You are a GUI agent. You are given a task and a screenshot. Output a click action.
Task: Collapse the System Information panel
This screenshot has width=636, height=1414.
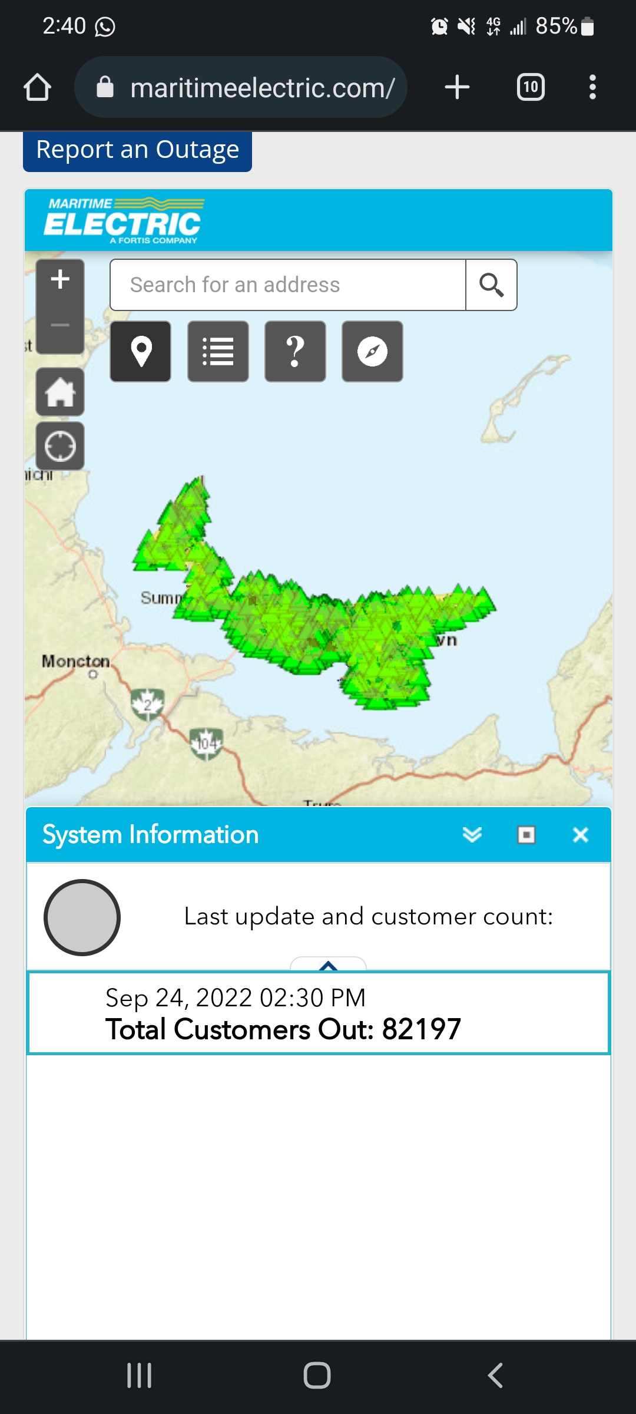[472, 835]
